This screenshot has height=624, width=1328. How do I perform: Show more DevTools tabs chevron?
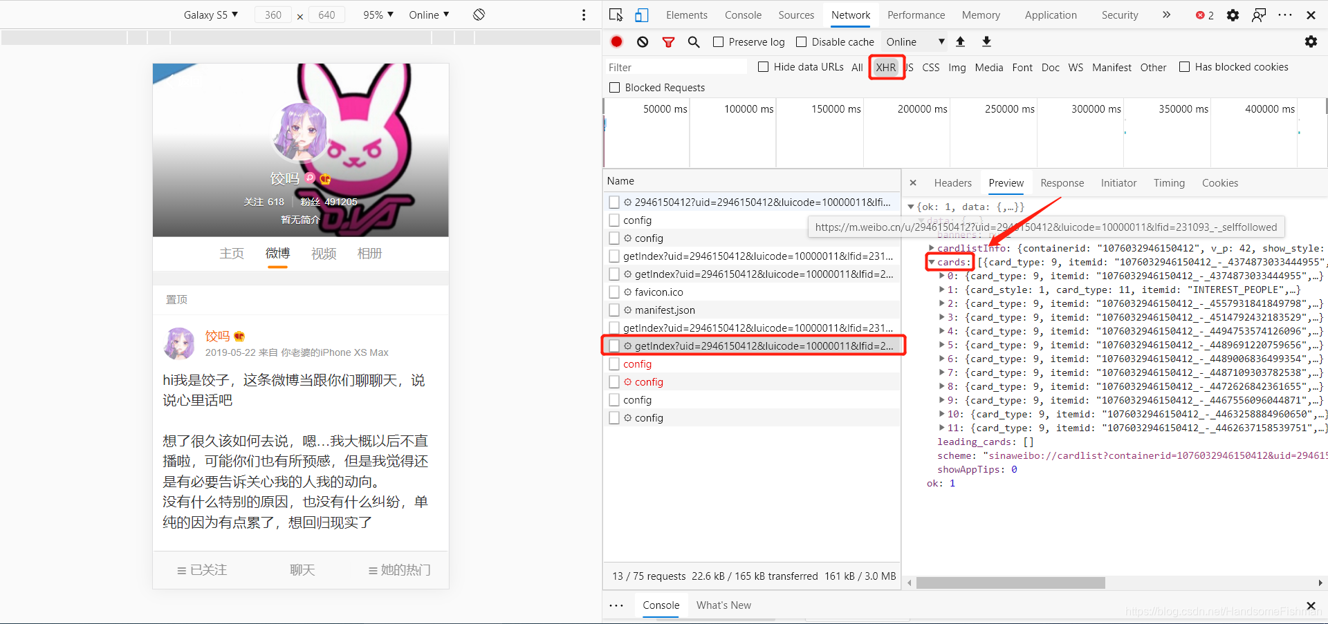(x=1166, y=15)
